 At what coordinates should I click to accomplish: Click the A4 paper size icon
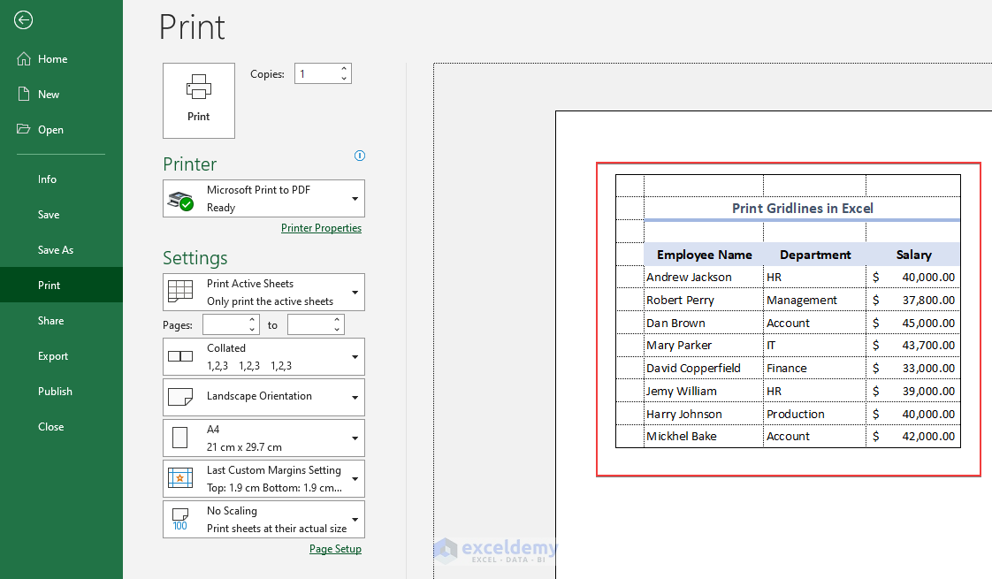coord(179,438)
